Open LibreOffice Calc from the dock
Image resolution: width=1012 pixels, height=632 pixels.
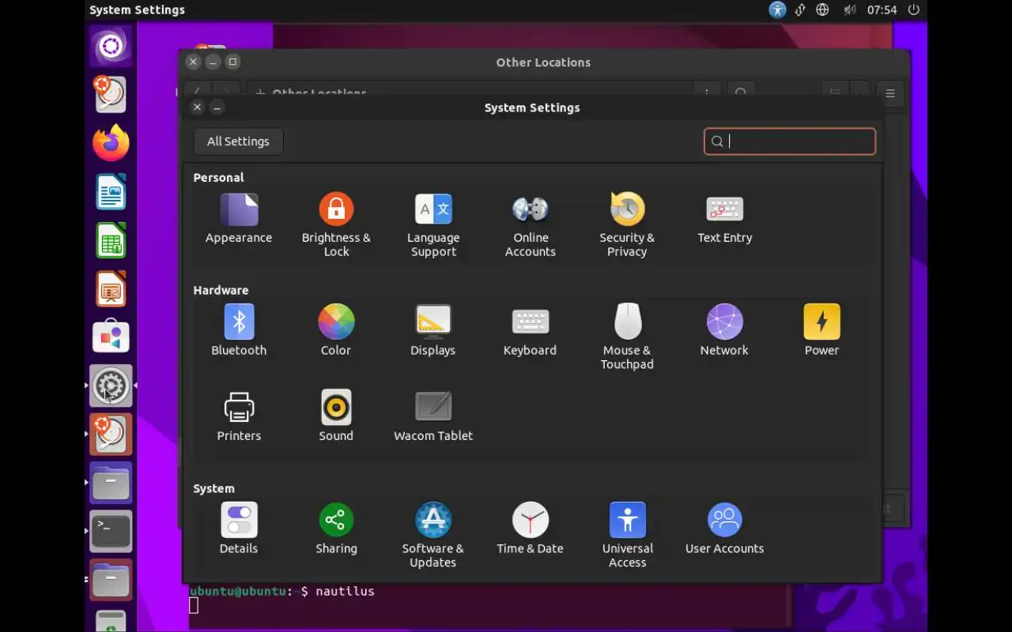coord(111,240)
